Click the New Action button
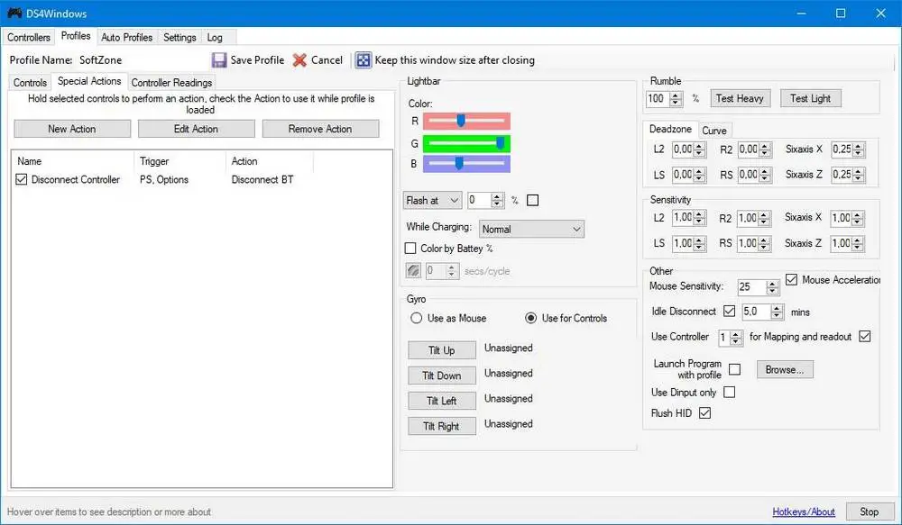The image size is (902, 525). 72,129
